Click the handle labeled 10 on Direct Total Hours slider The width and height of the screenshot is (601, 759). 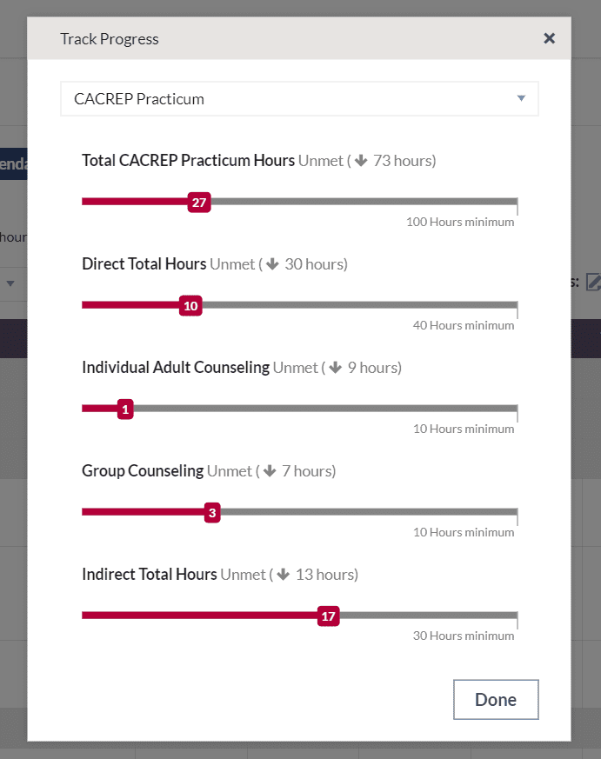[190, 305]
